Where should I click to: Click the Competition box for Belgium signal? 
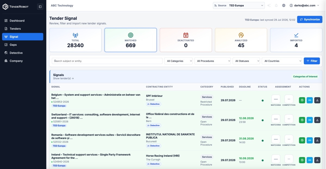click(x=289, y=99)
